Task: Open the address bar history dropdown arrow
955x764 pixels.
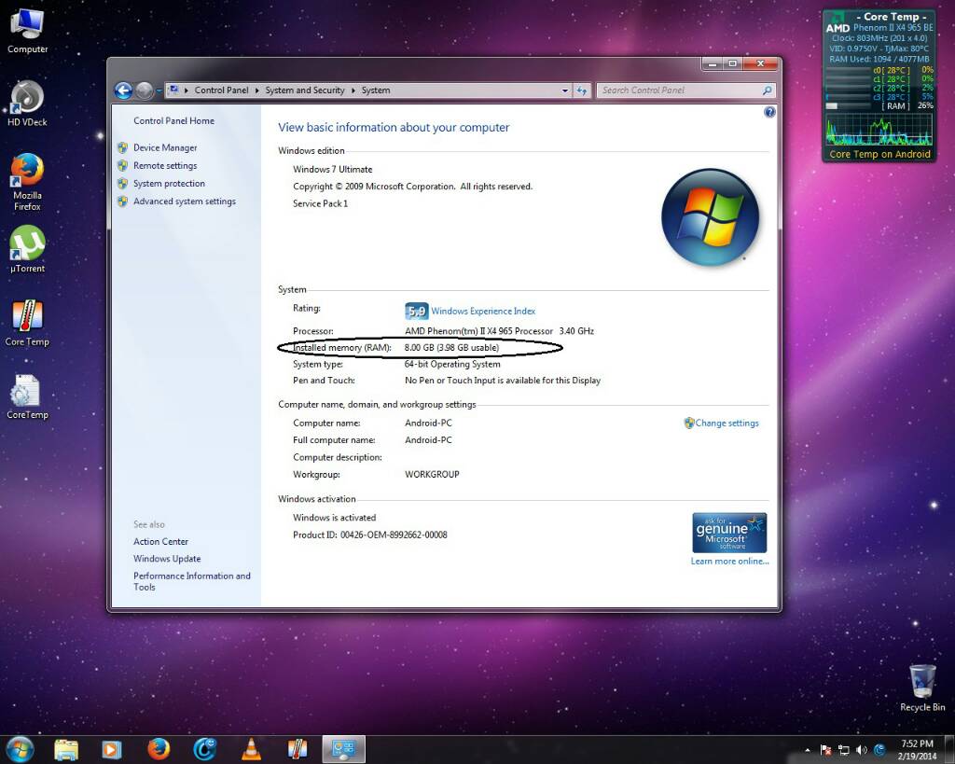Action: coord(564,90)
